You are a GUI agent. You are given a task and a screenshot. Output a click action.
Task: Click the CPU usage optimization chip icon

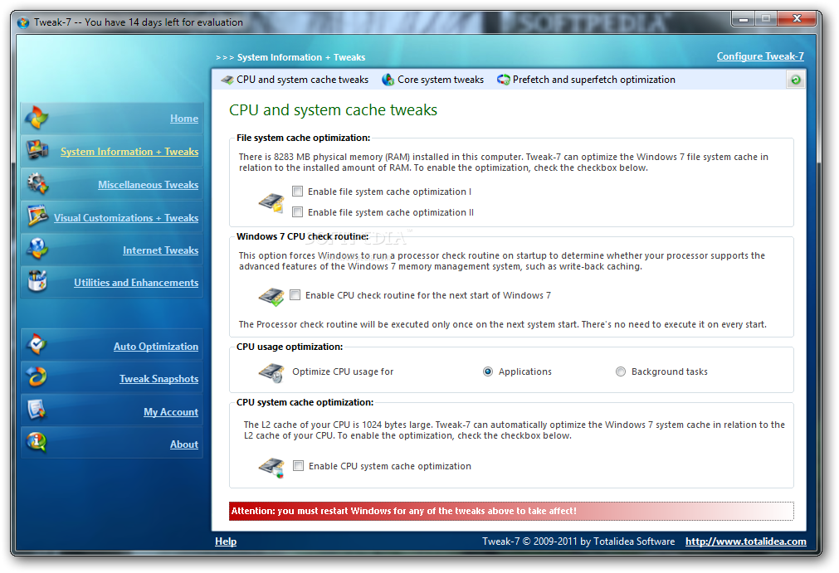271,372
